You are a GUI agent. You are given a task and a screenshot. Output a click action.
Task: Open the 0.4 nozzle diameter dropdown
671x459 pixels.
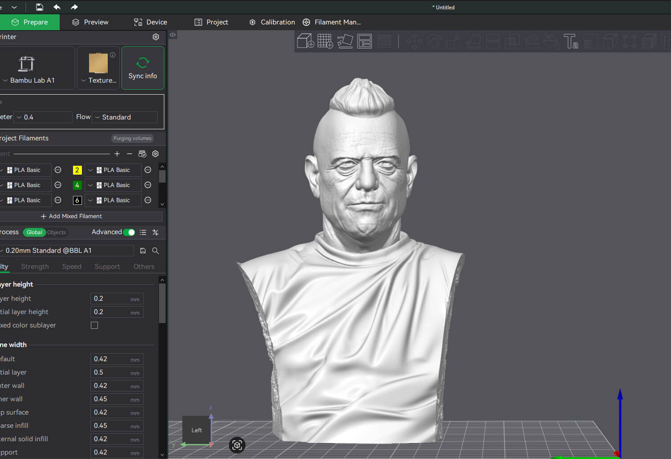[x=43, y=117]
